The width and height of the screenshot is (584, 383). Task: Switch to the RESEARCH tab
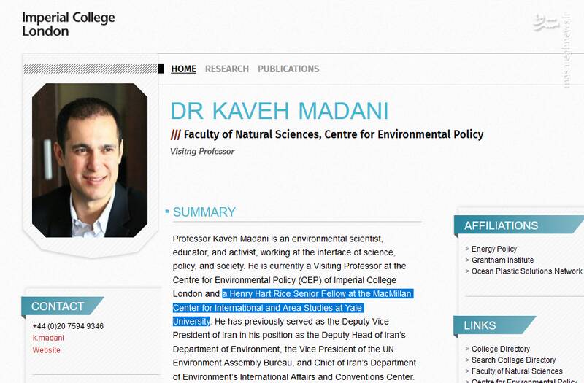(226, 69)
